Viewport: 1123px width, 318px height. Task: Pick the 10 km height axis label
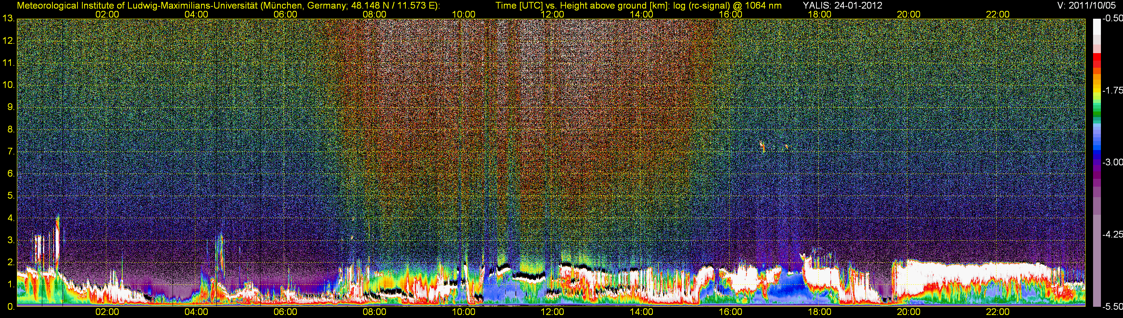(8, 85)
